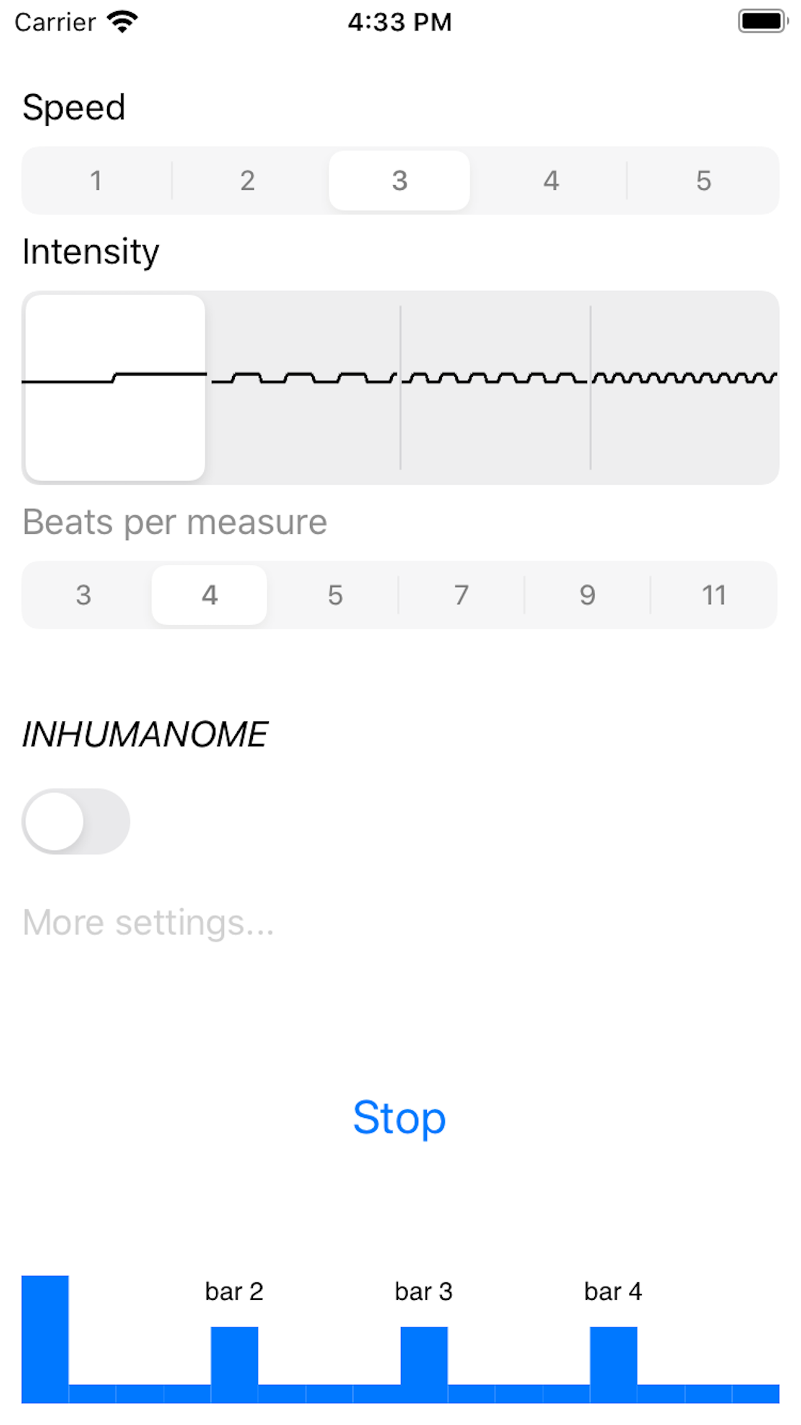Click the tall first beat bar

coord(45,1339)
